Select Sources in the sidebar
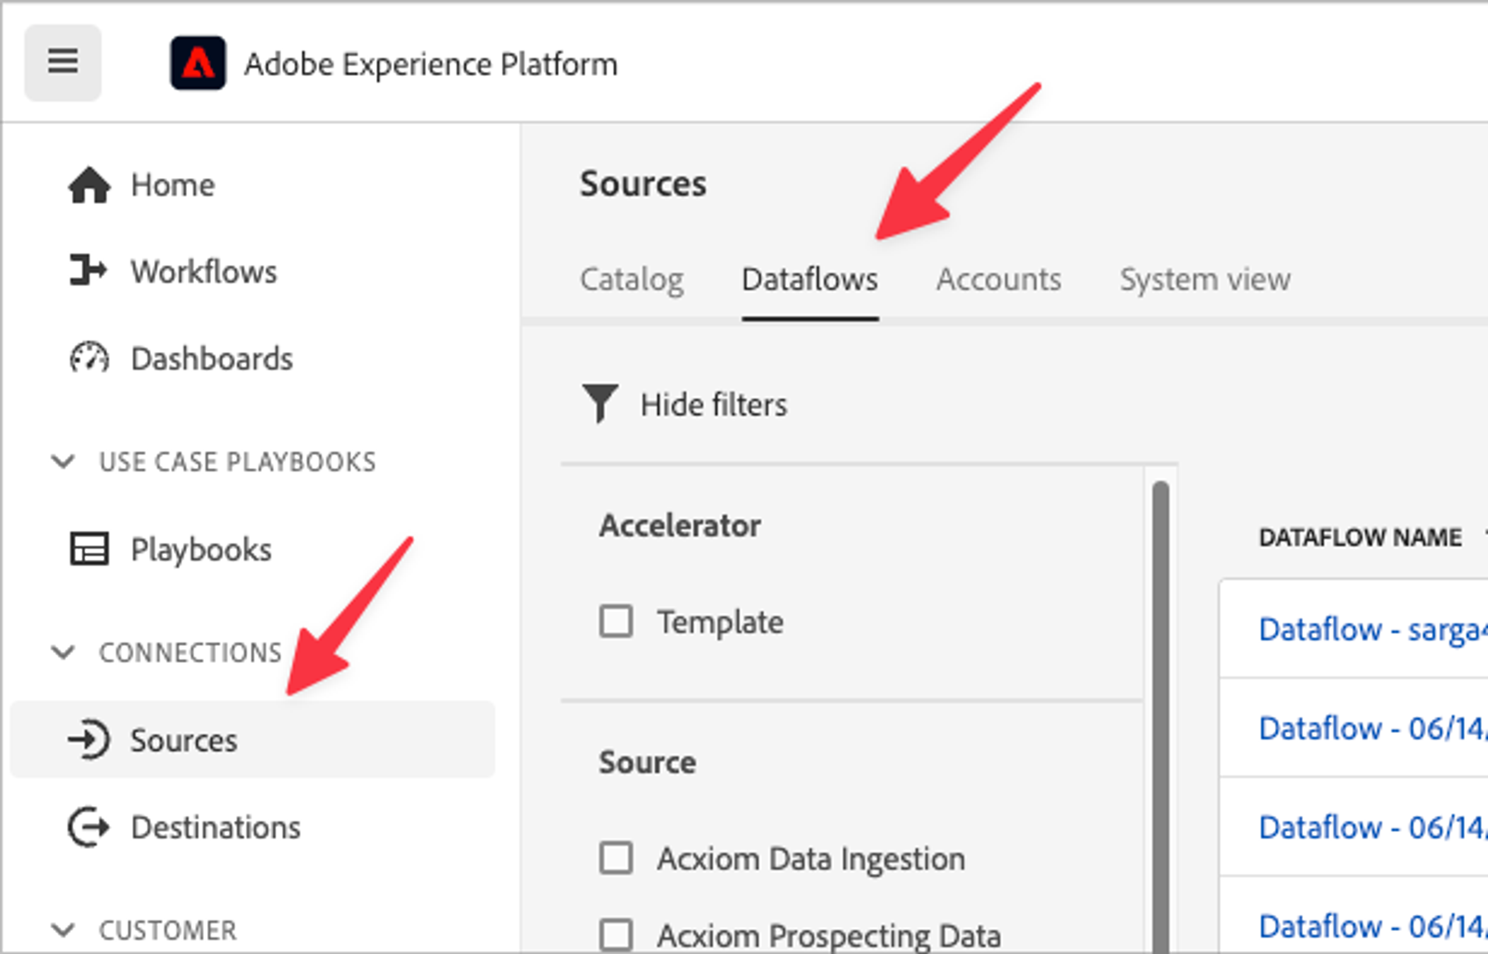 (x=183, y=740)
